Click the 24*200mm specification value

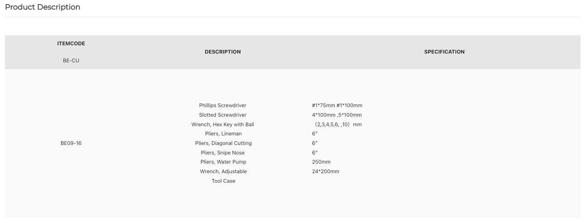point(326,172)
